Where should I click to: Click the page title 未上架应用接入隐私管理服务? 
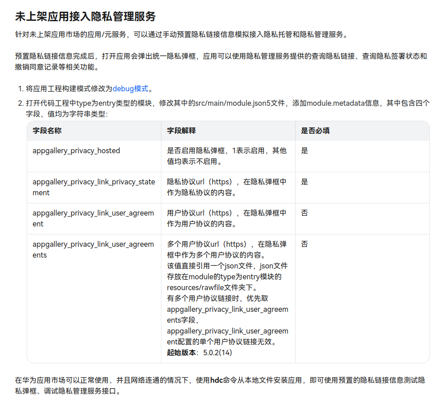[x=85, y=16]
